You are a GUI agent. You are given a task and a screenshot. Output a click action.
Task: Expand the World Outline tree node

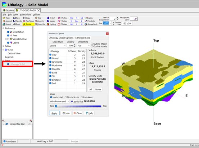[x=6, y=39]
